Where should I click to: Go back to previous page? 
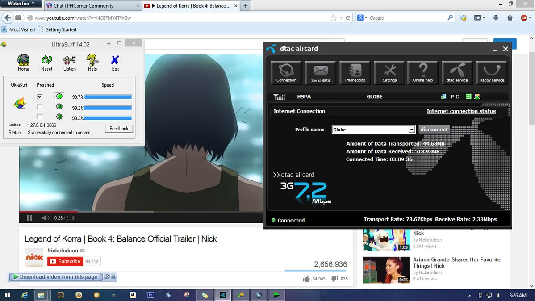pos(8,18)
